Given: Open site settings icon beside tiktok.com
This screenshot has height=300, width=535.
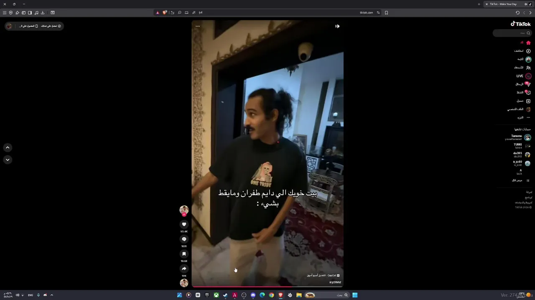Looking at the screenshot, I should [378, 12].
